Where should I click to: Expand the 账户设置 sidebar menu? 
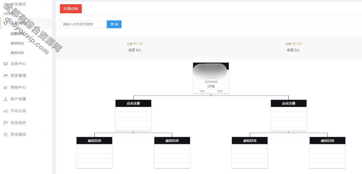pos(19,99)
